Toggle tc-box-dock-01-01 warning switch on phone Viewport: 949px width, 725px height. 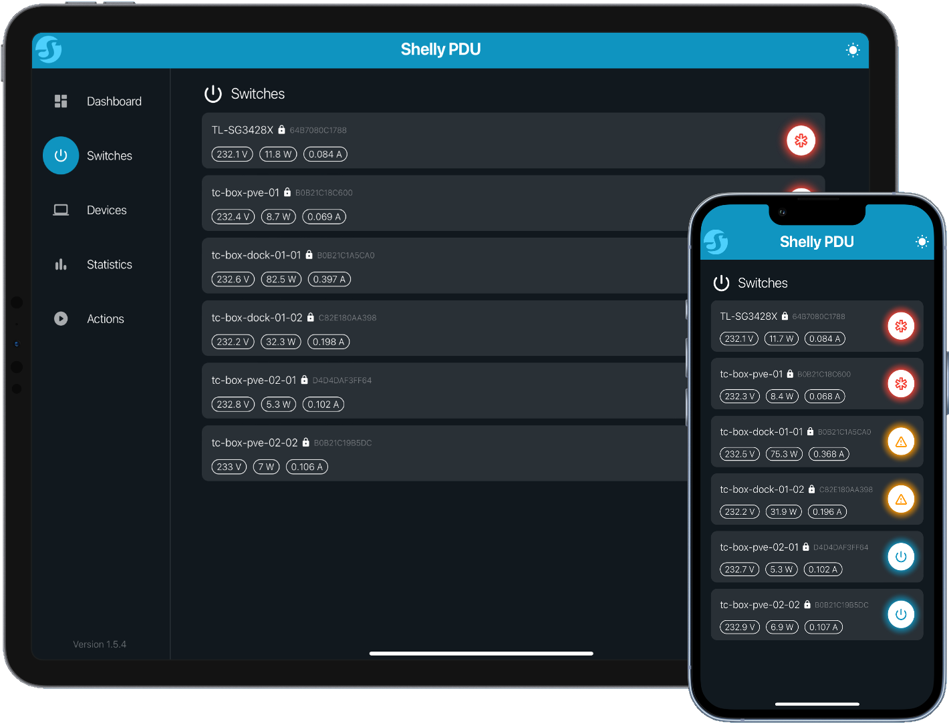click(901, 441)
